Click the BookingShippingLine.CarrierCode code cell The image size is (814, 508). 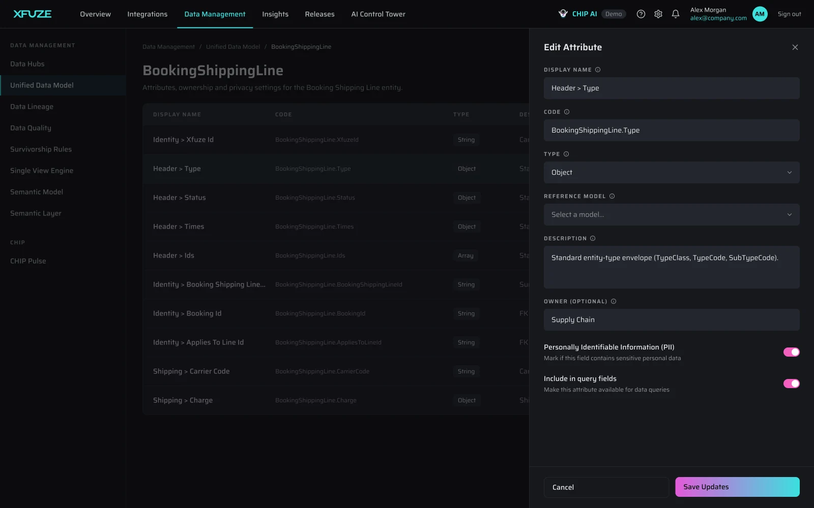322,371
